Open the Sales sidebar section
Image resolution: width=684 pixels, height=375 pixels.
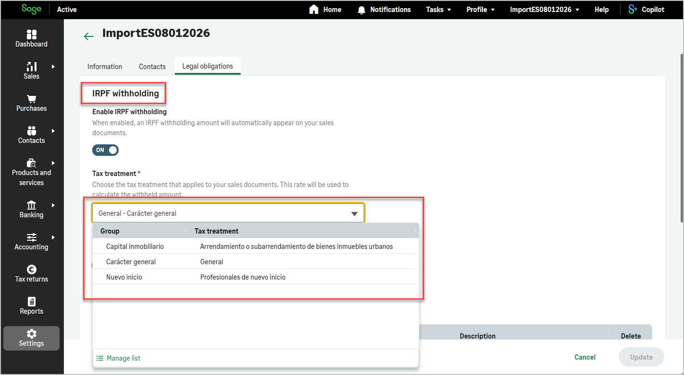32,71
